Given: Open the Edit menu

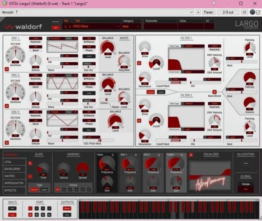Looking at the screenshot, I should [x=79, y=21].
